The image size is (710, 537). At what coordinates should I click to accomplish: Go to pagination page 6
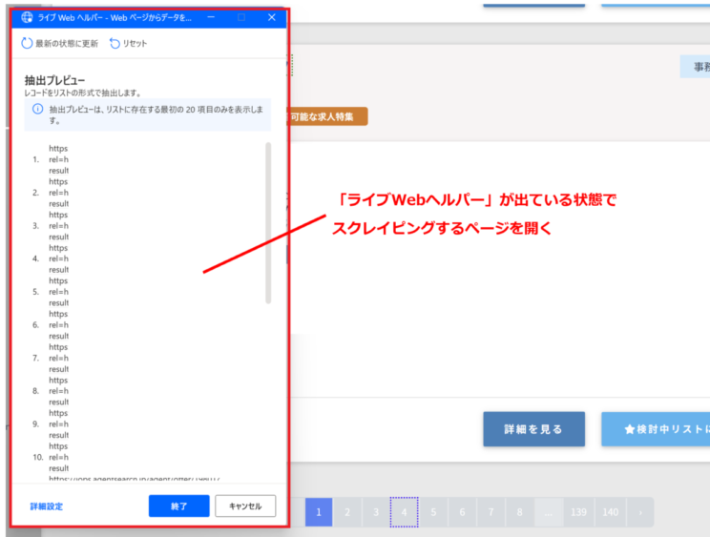[x=462, y=512]
